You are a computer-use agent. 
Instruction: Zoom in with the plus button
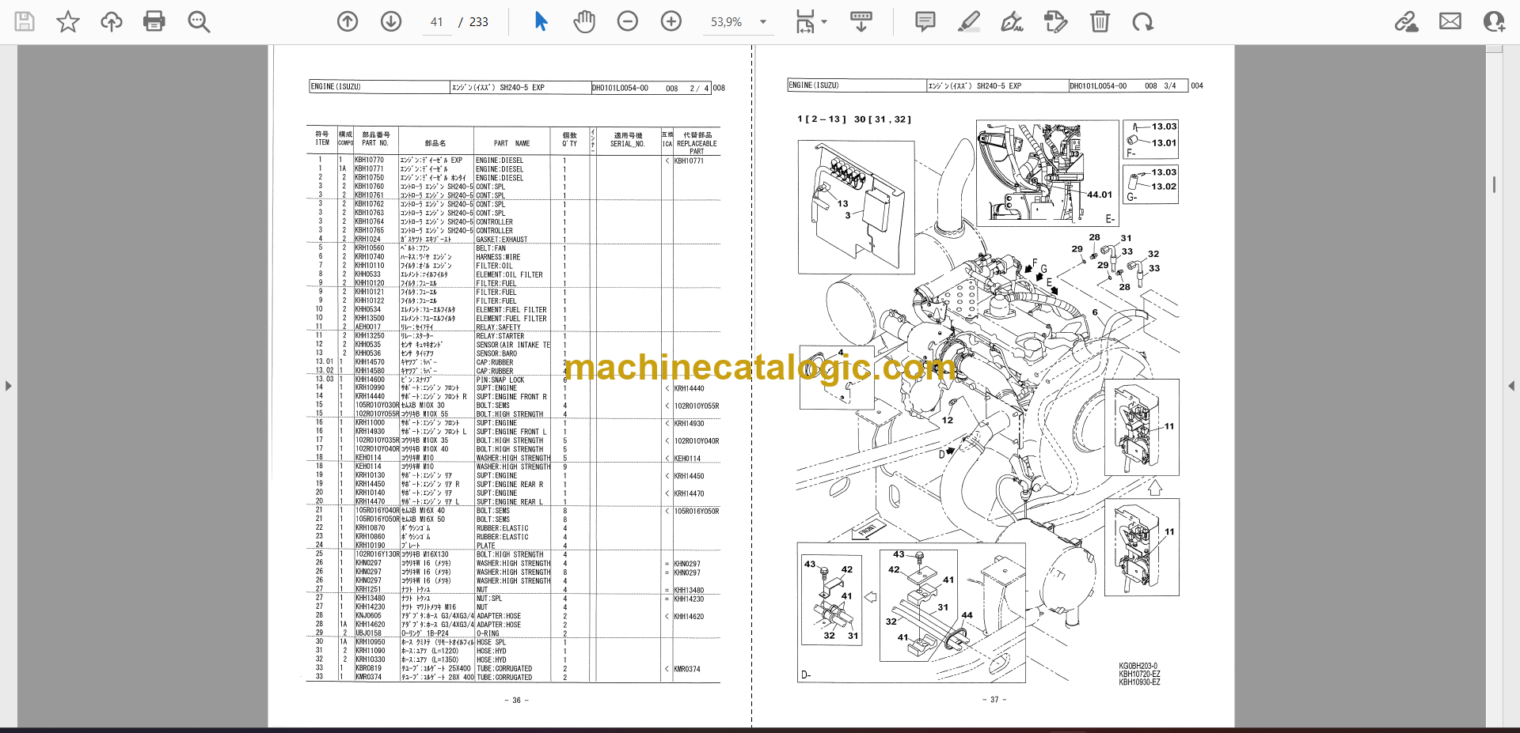point(671,21)
